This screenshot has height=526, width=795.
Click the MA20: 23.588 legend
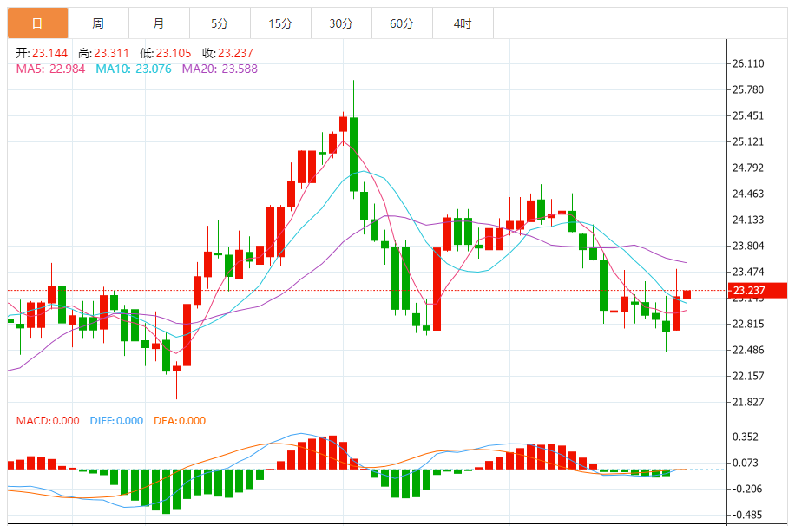tap(220, 69)
